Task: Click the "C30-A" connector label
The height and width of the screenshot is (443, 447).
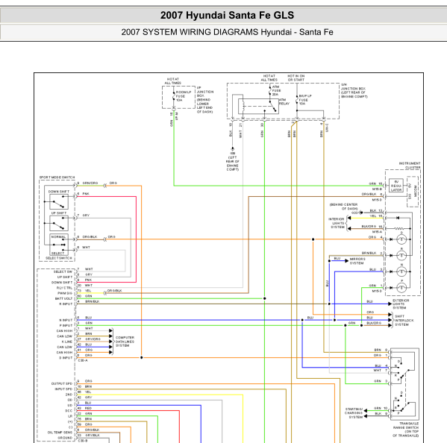Action: coord(83,360)
